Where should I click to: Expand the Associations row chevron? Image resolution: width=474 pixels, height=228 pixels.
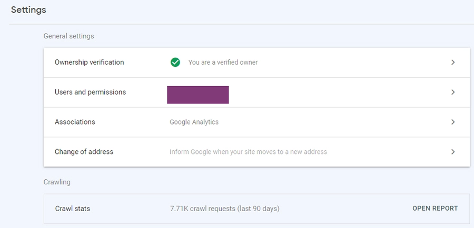coord(453,122)
